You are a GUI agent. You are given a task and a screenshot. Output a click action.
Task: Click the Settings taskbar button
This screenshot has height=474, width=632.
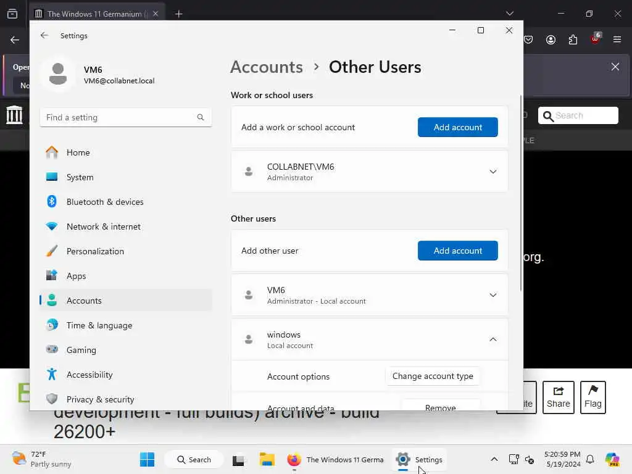pos(419,459)
